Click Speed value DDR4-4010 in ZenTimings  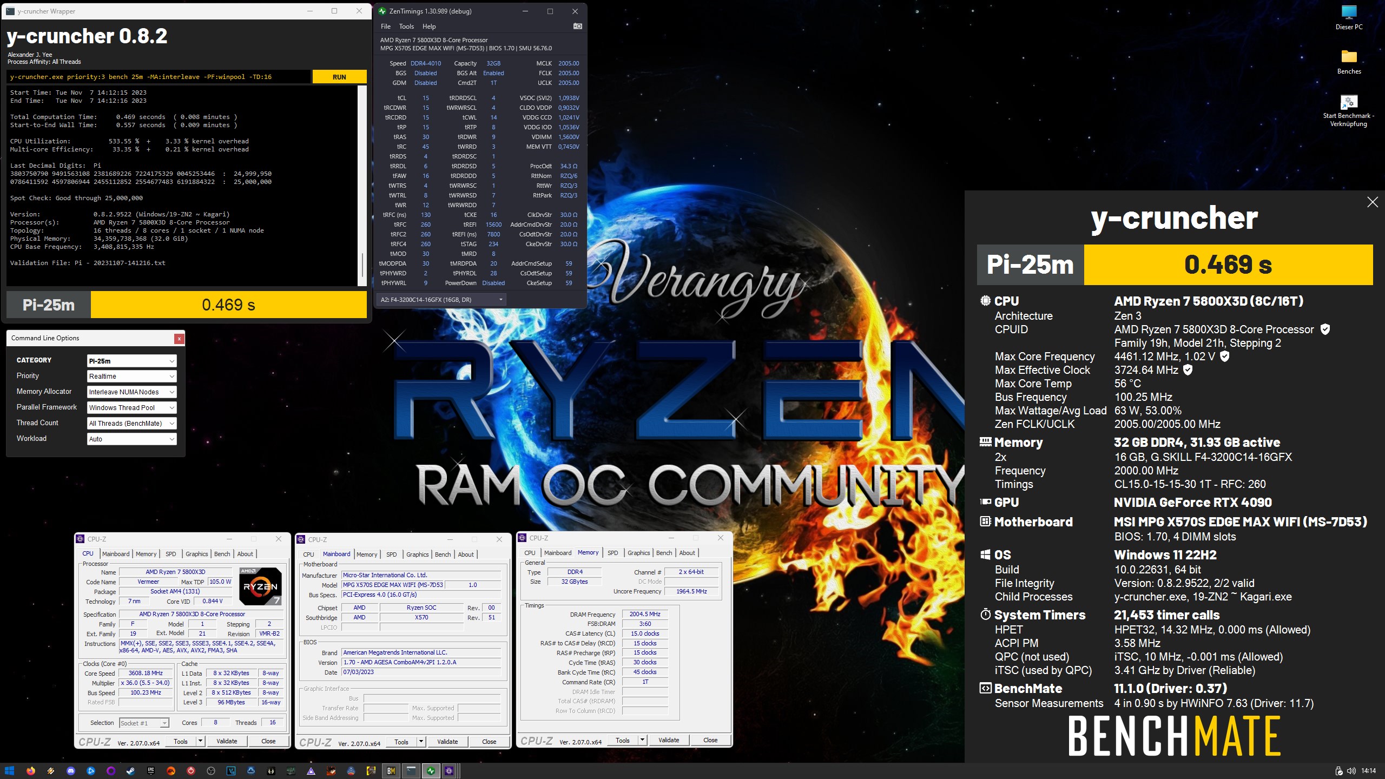tap(426, 63)
